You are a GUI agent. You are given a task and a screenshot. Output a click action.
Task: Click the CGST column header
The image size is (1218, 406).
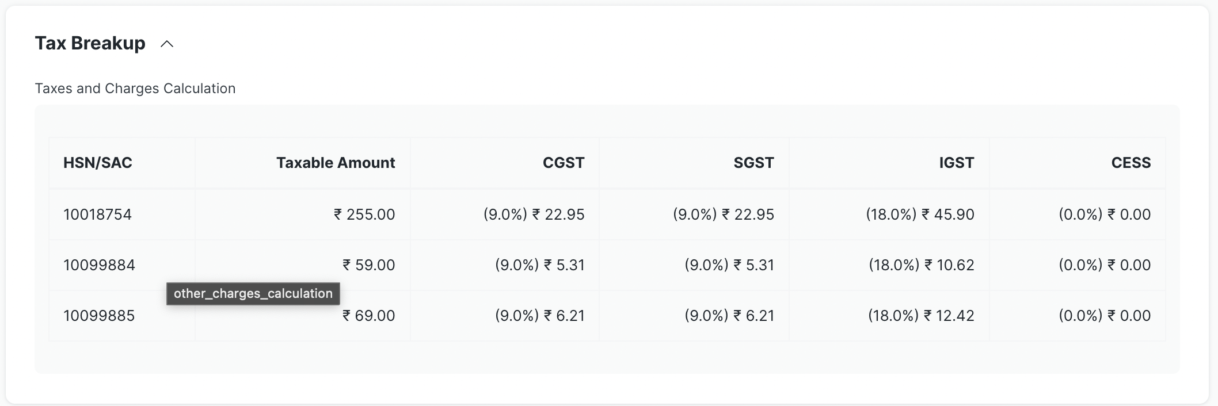(564, 163)
